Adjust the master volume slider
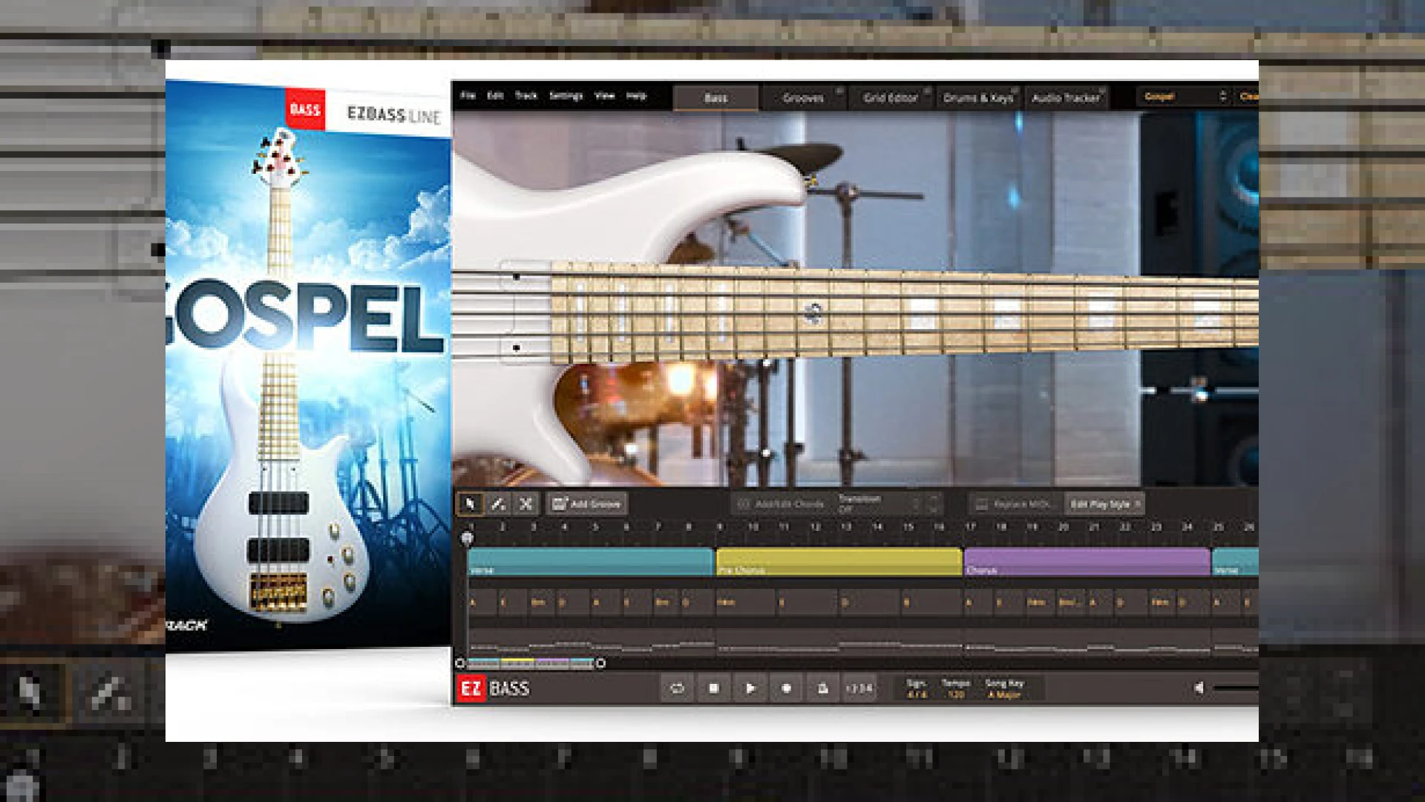The image size is (1425, 802). pyautogui.click(x=1236, y=688)
